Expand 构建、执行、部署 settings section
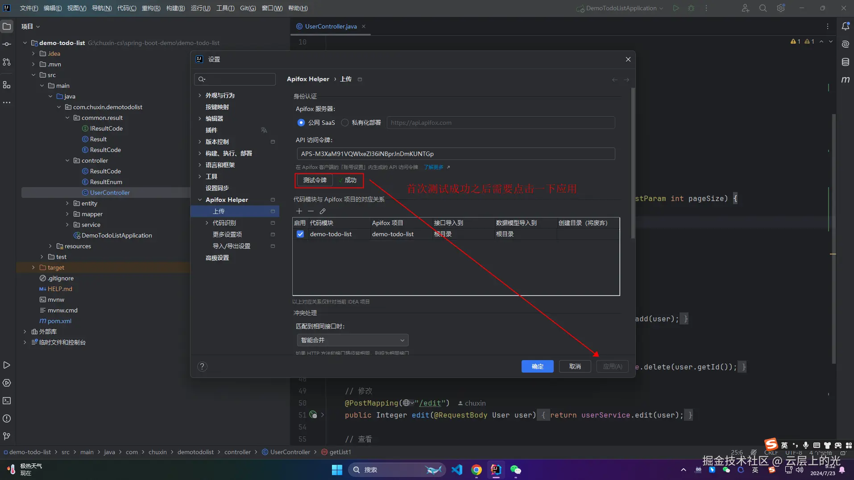 click(199, 153)
